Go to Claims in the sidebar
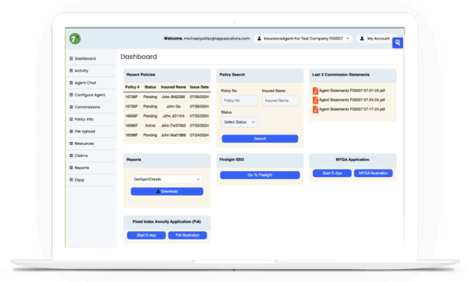Viewport: 468px width, 282px height. click(x=81, y=155)
